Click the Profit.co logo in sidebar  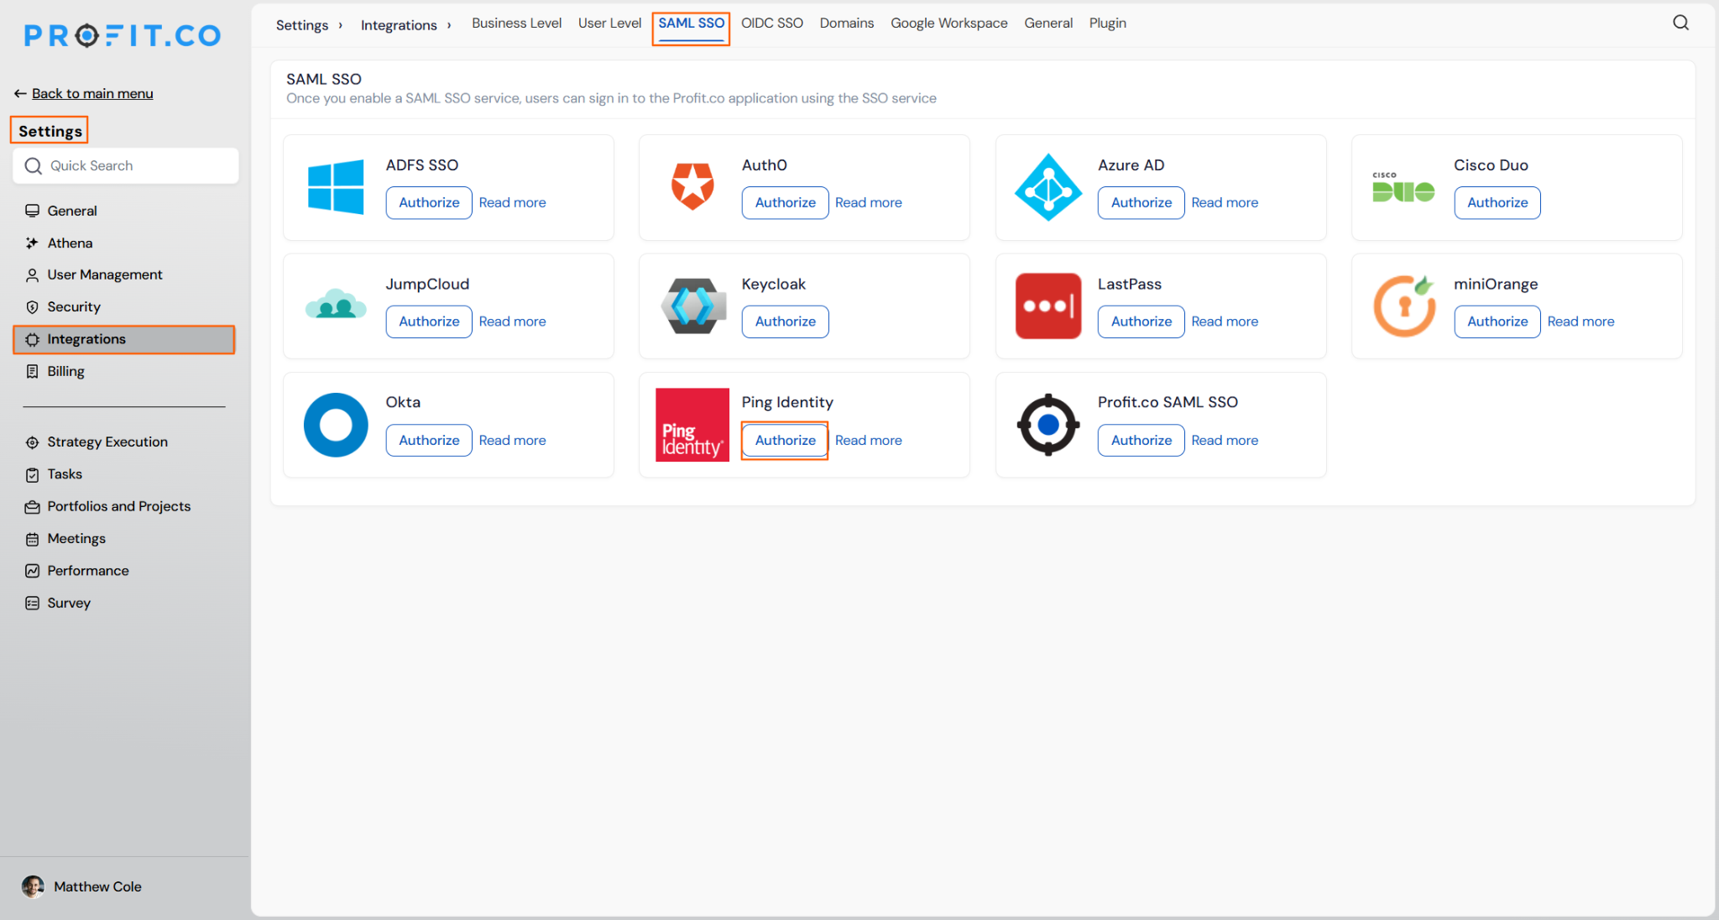[x=123, y=35]
